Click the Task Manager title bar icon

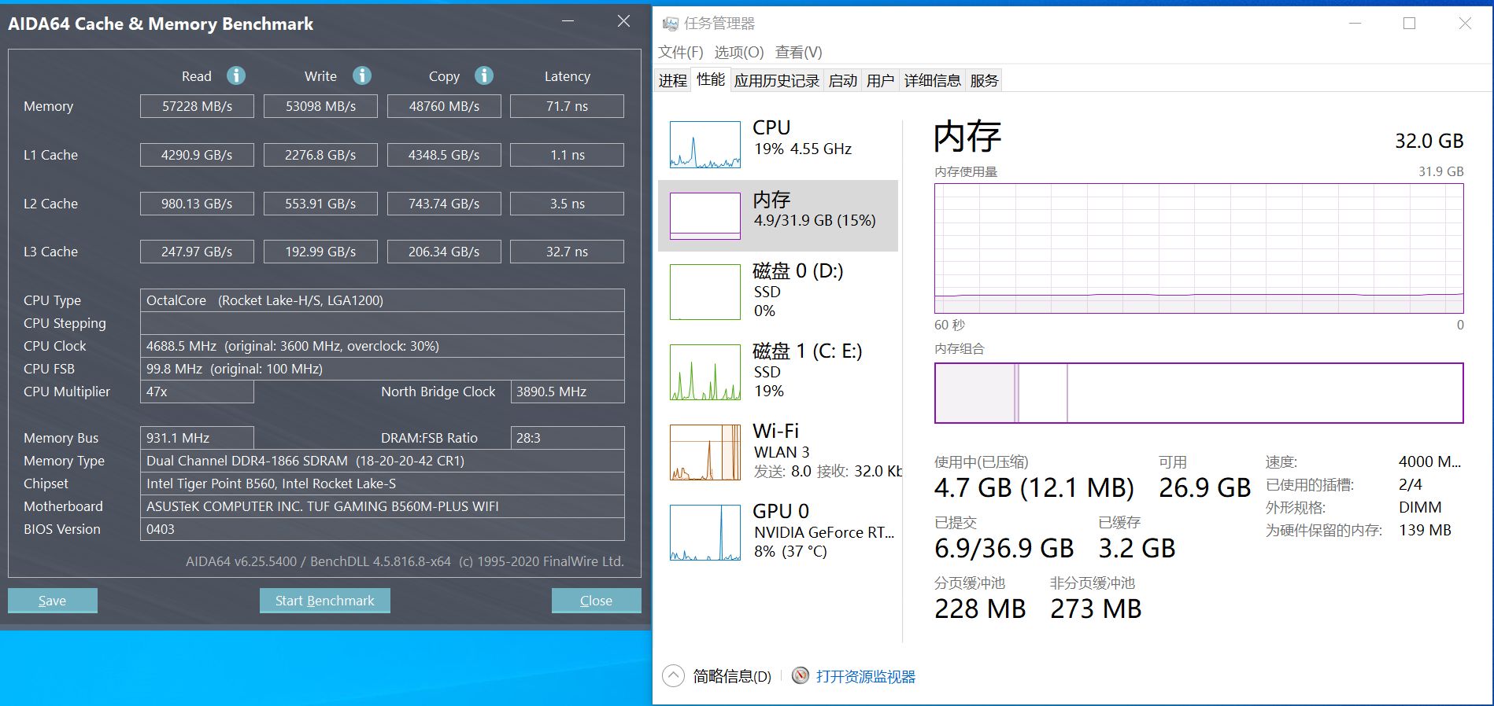[x=670, y=24]
